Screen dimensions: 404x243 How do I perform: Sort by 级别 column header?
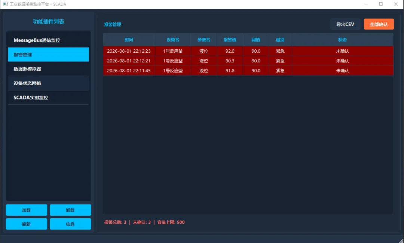(x=280, y=40)
